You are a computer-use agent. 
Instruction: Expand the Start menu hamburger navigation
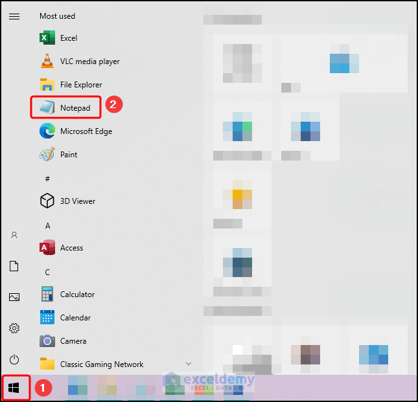click(14, 16)
